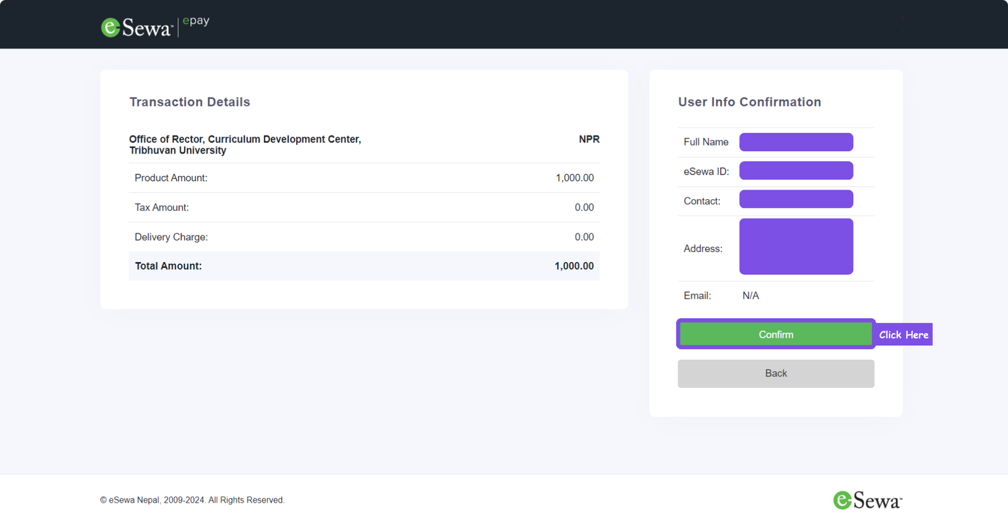This screenshot has width=1008, height=521.
Task: Click the Address label
Action: click(703, 249)
